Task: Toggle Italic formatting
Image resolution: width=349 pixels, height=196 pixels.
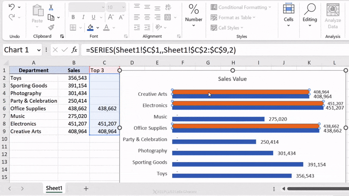Action: click(x=83, y=17)
